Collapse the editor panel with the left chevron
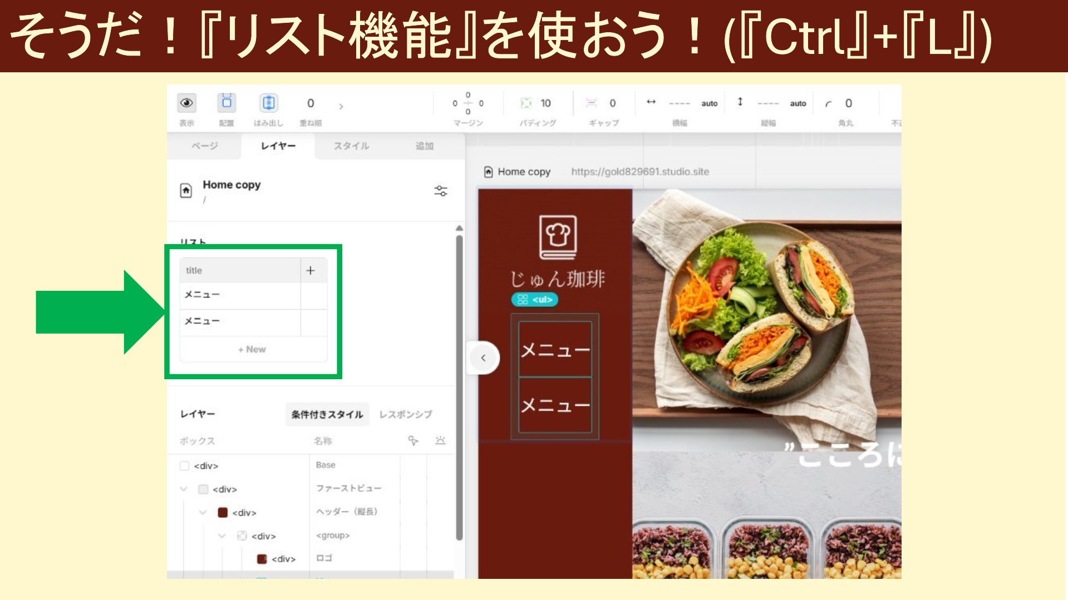The width and height of the screenshot is (1068, 600). click(483, 358)
